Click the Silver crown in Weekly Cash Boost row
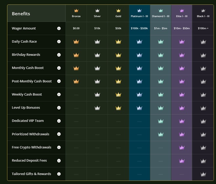This screenshot has width=216, height=184. (97, 95)
